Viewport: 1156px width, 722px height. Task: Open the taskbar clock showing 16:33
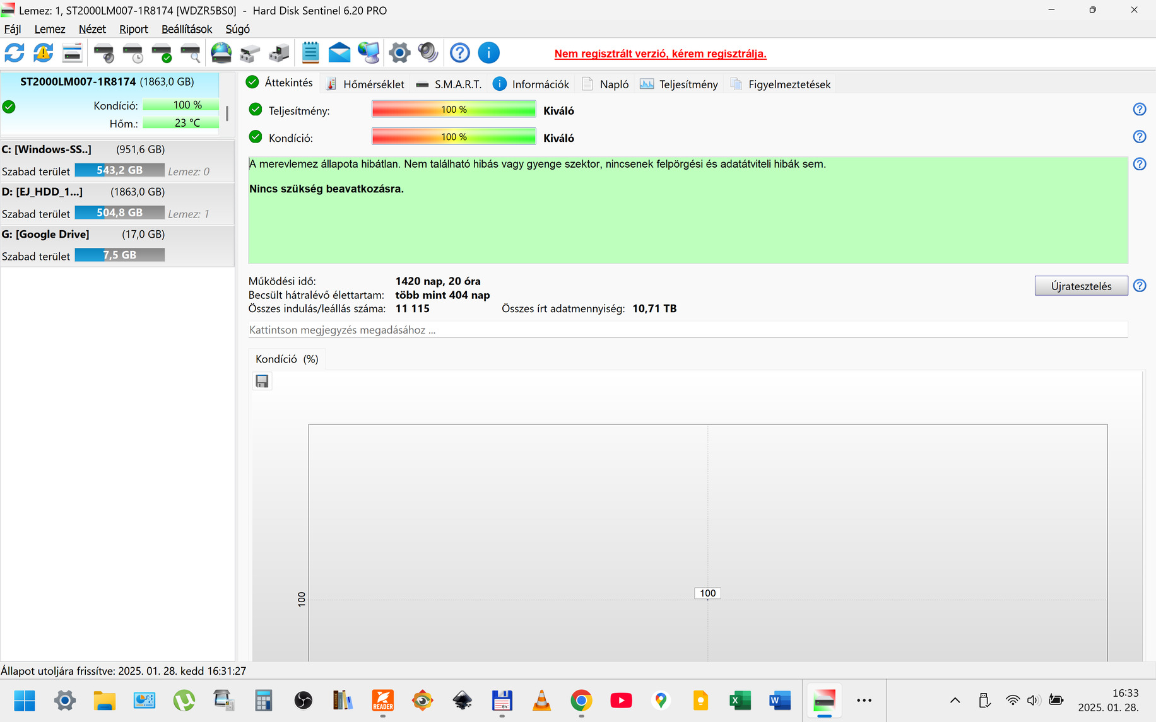click(x=1109, y=701)
